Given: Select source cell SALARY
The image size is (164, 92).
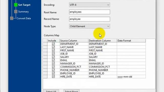Looking at the screenshot, I should pyautogui.click(x=74, y=57).
